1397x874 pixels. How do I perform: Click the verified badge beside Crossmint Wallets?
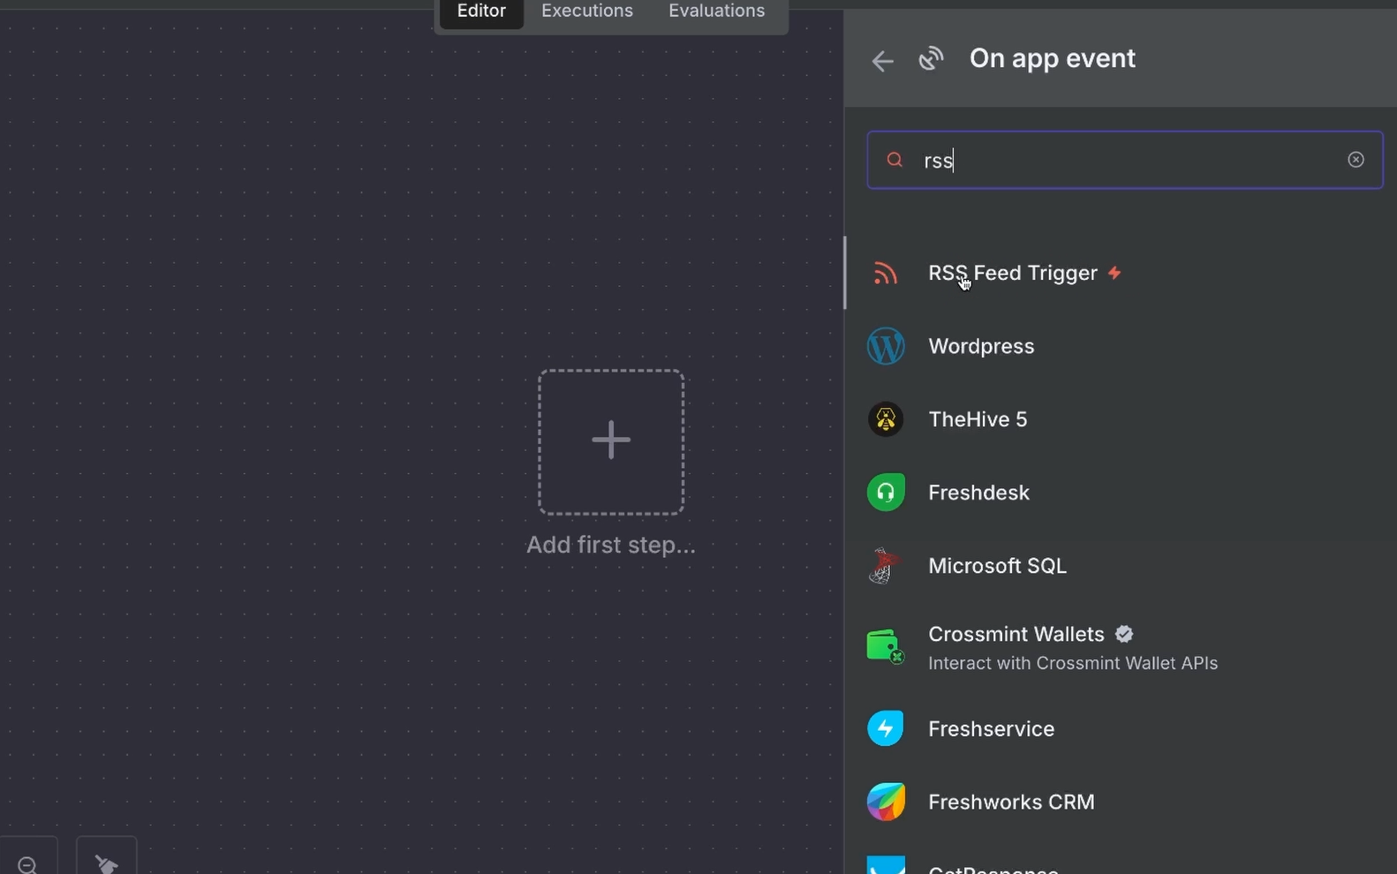[1124, 634]
